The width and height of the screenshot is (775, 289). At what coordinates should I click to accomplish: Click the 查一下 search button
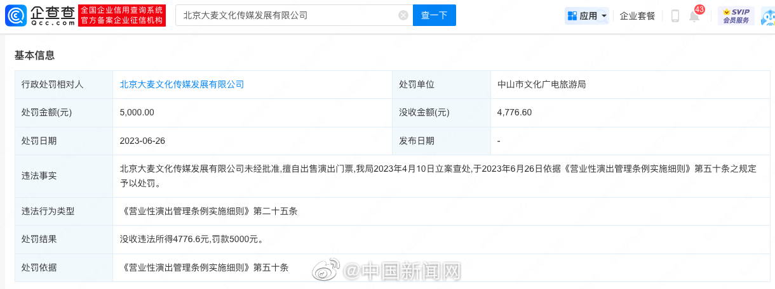coord(435,15)
